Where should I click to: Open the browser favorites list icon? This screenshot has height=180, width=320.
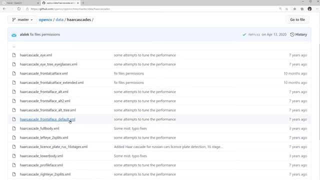coord(294,9)
